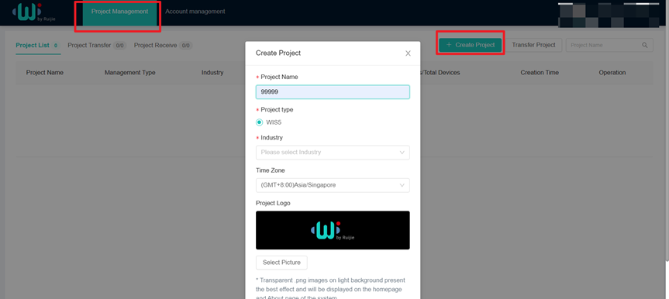Click the Industry dropdown chevron arrow

[x=402, y=153]
